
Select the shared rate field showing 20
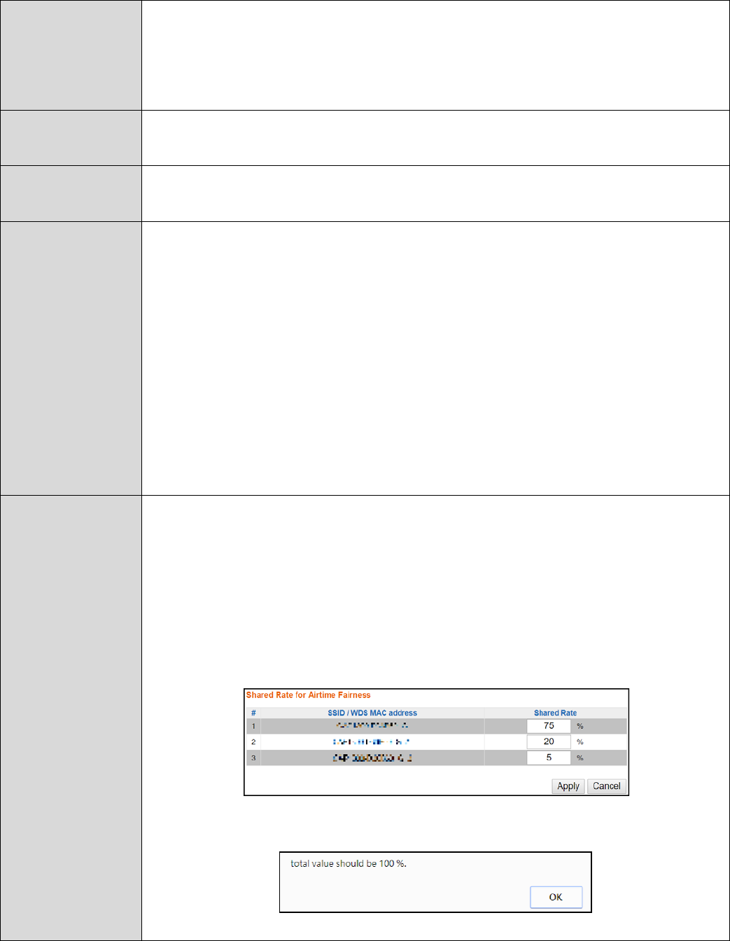pyautogui.click(x=549, y=741)
